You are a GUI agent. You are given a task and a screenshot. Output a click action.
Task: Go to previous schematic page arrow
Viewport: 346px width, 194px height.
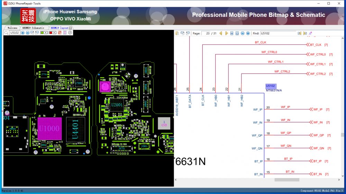point(221,33)
